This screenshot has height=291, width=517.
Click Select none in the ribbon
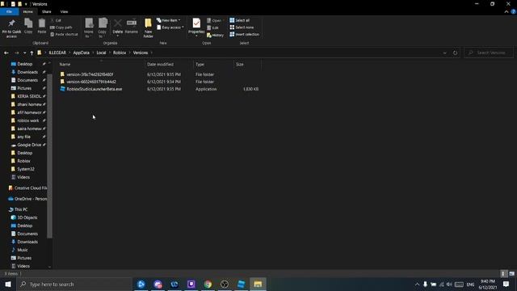[x=242, y=27]
